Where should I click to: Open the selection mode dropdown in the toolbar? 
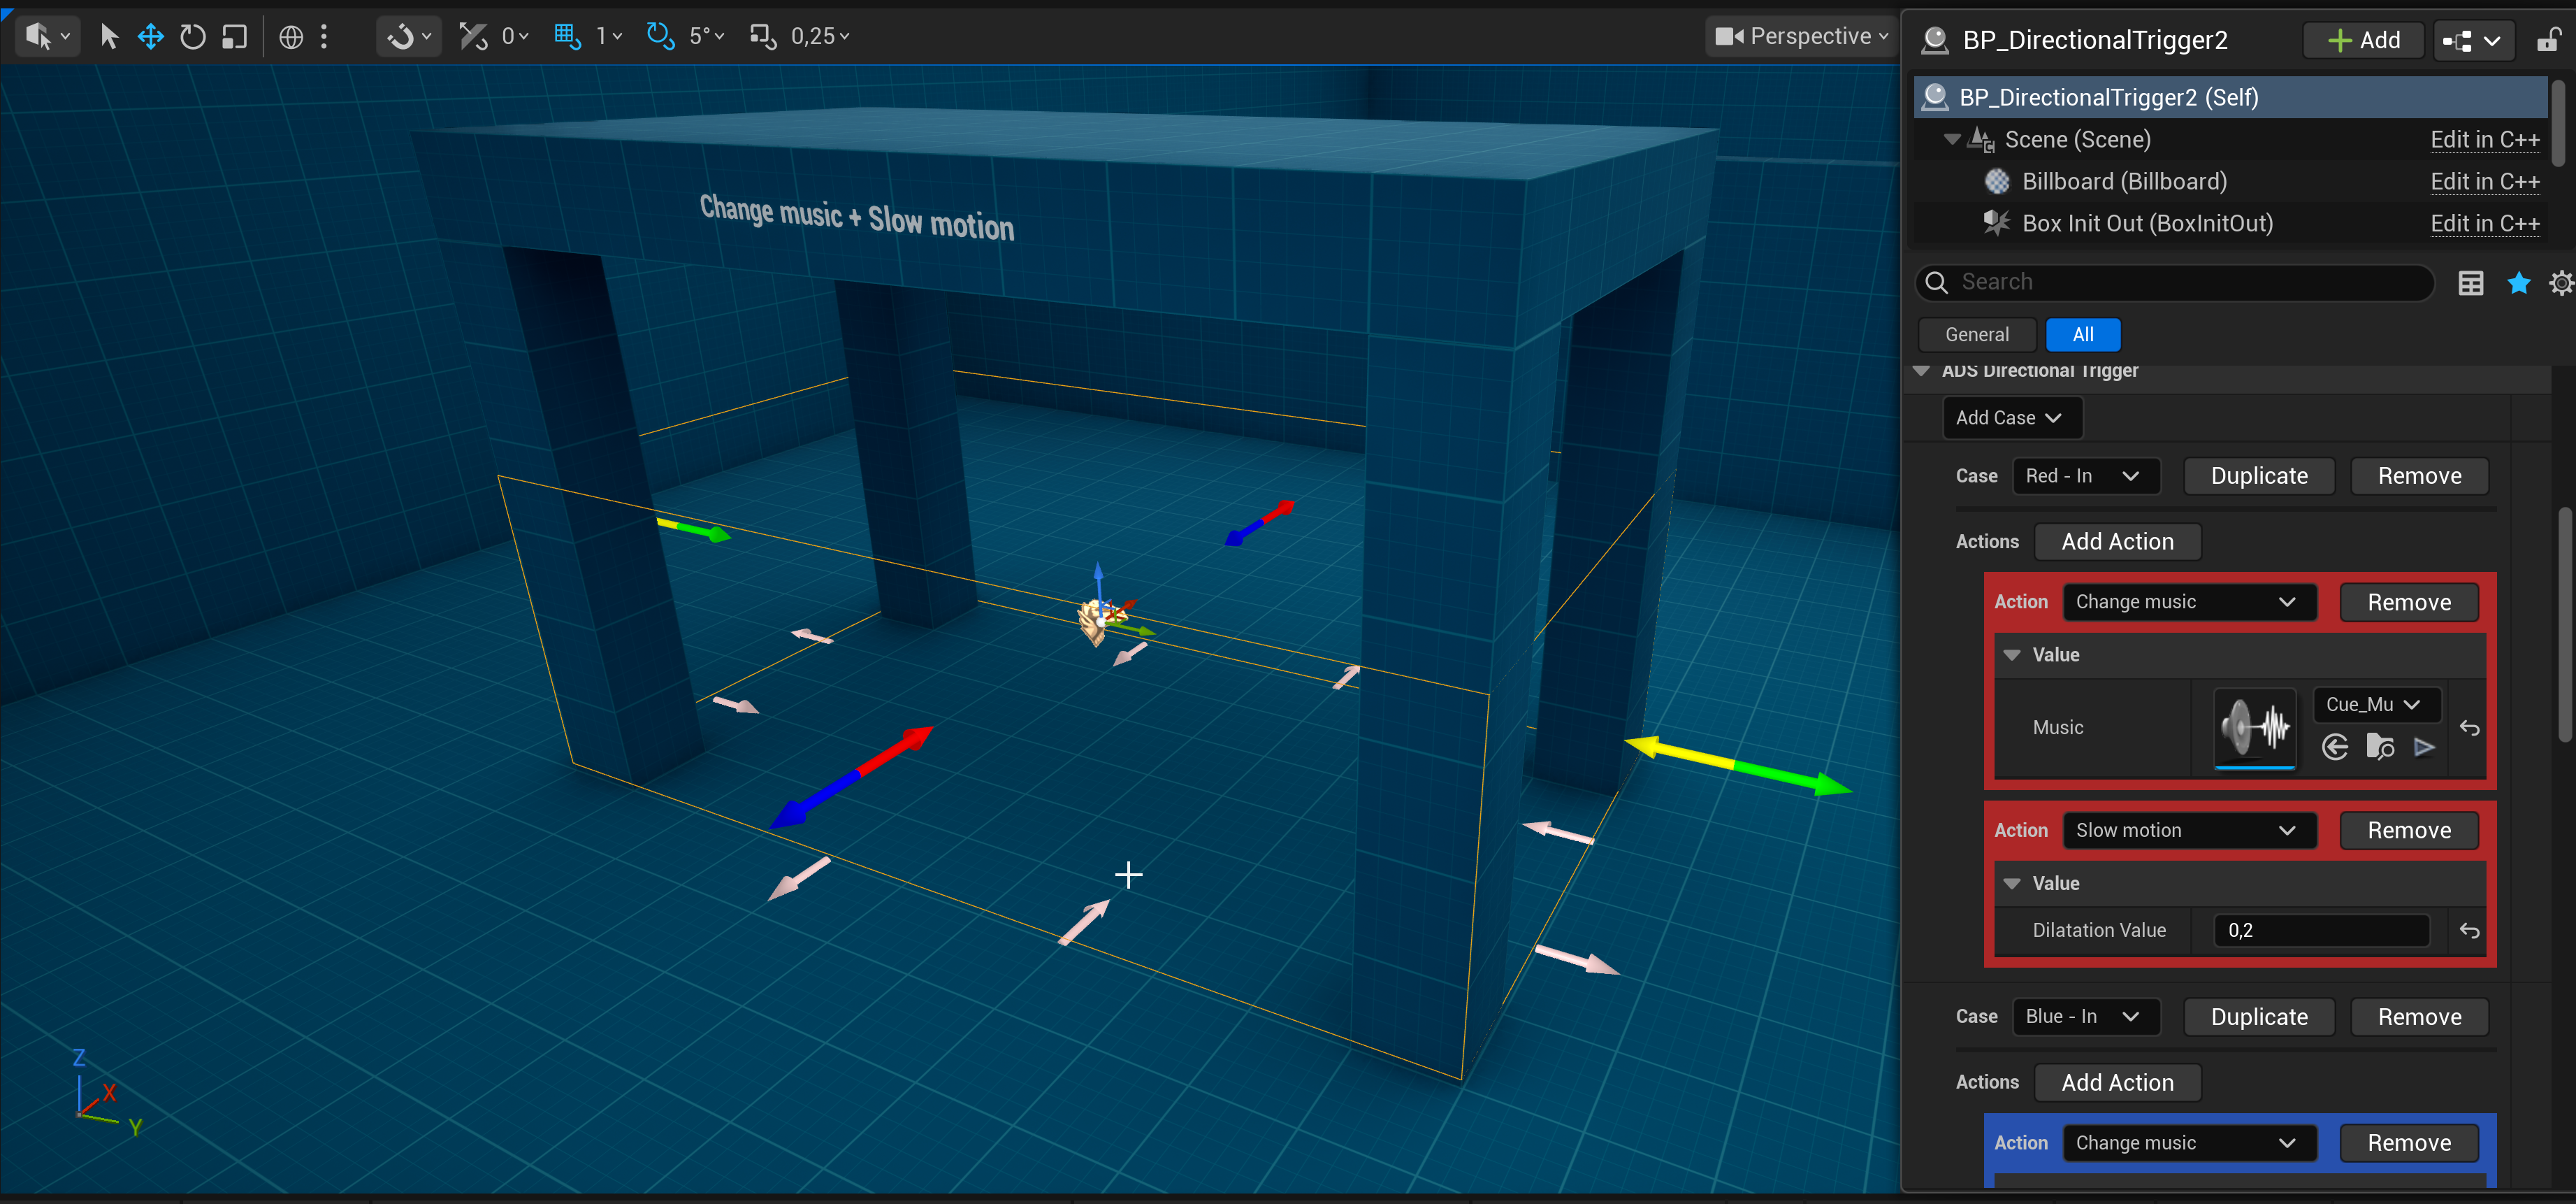(x=47, y=37)
